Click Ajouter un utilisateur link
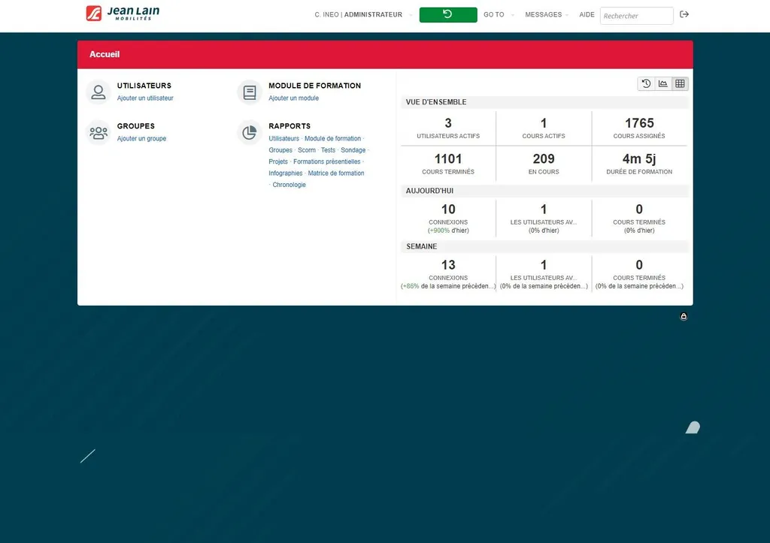 [145, 98]
